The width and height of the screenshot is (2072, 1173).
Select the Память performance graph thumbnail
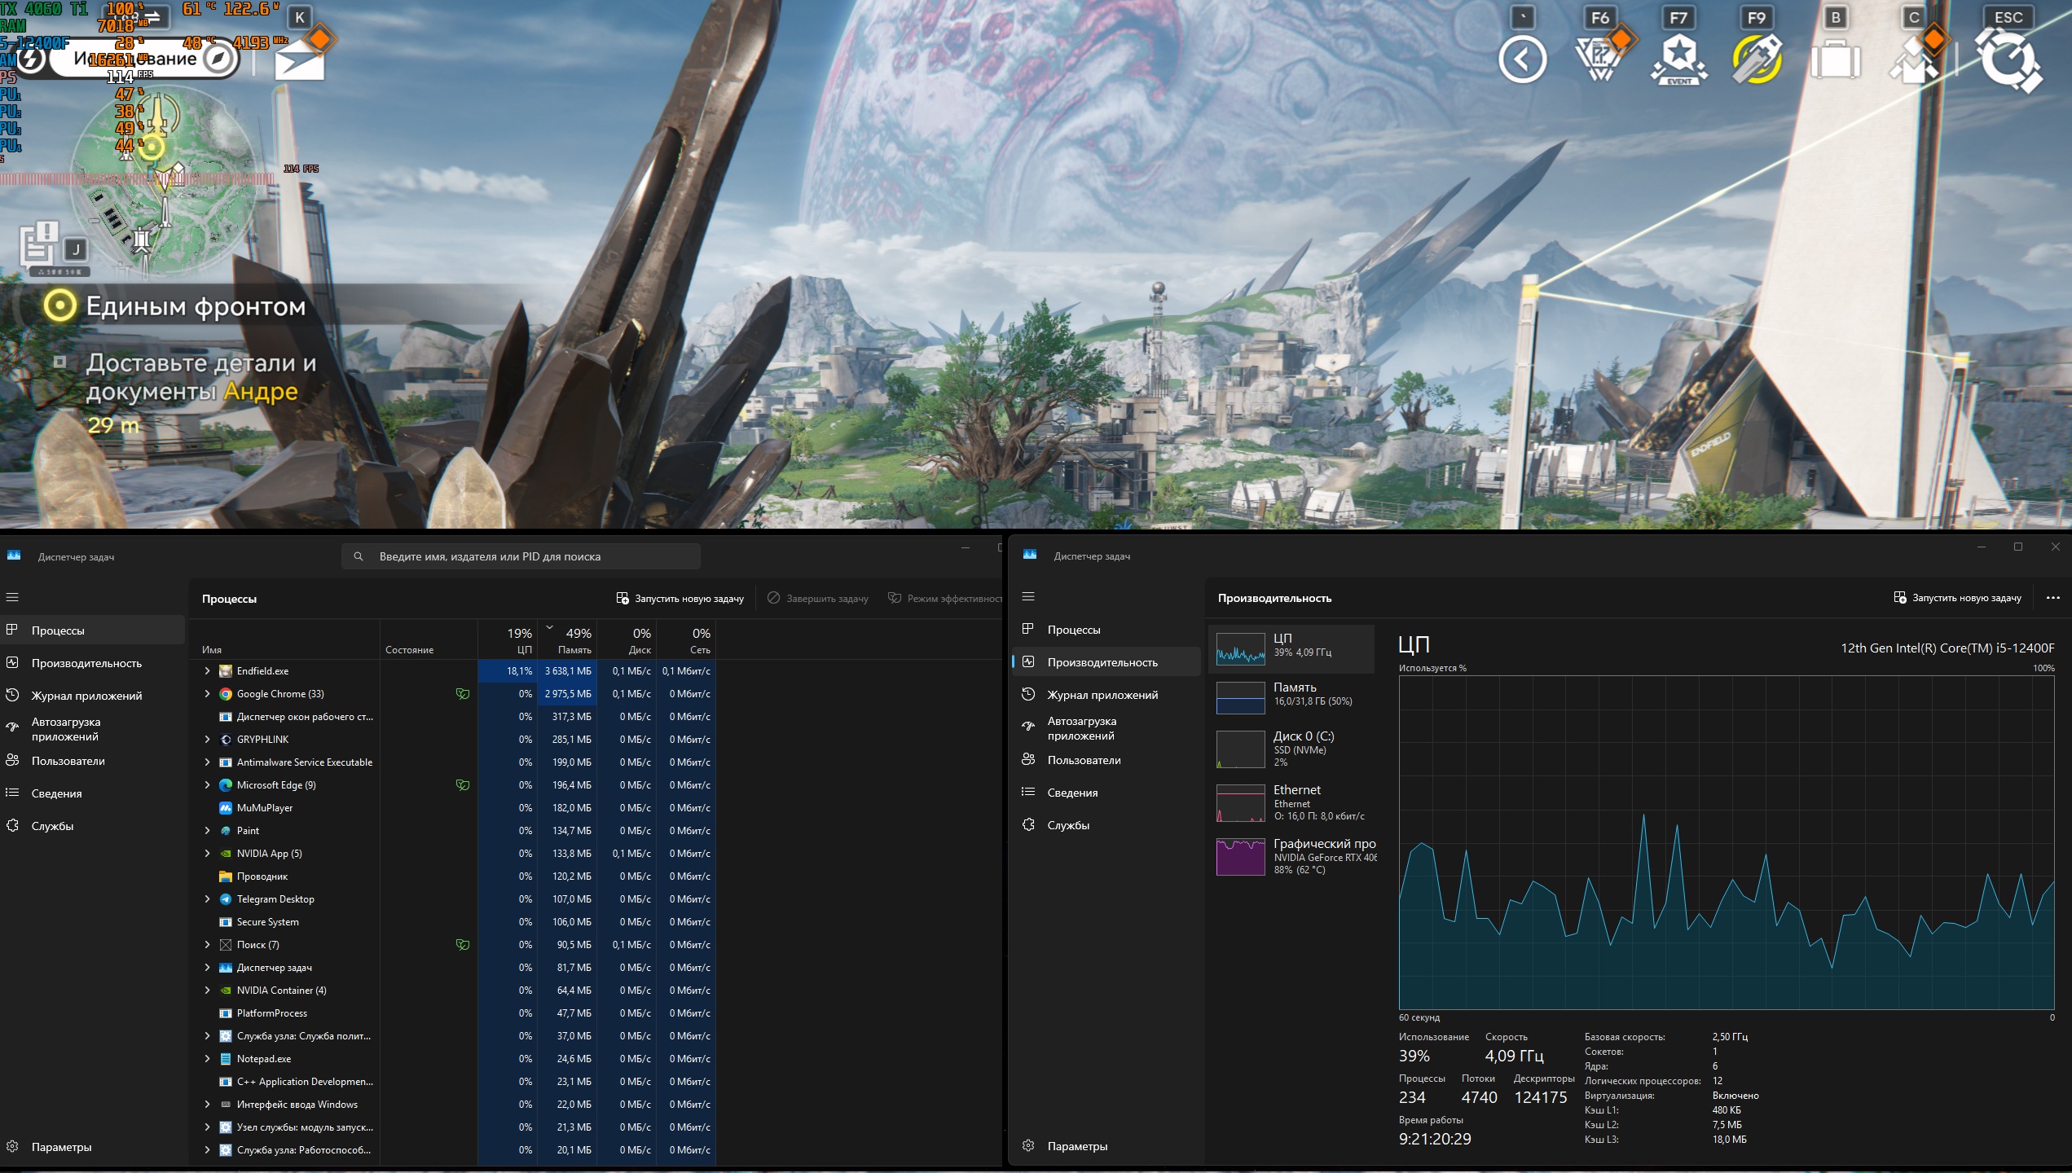[x=1240, y=697]
